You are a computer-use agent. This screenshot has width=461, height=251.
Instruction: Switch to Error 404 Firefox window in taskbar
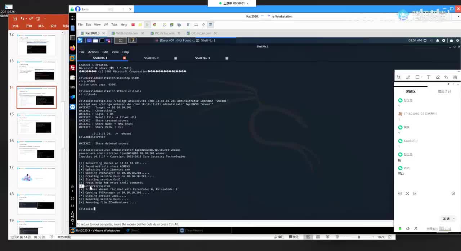click(x=175, y=40)
